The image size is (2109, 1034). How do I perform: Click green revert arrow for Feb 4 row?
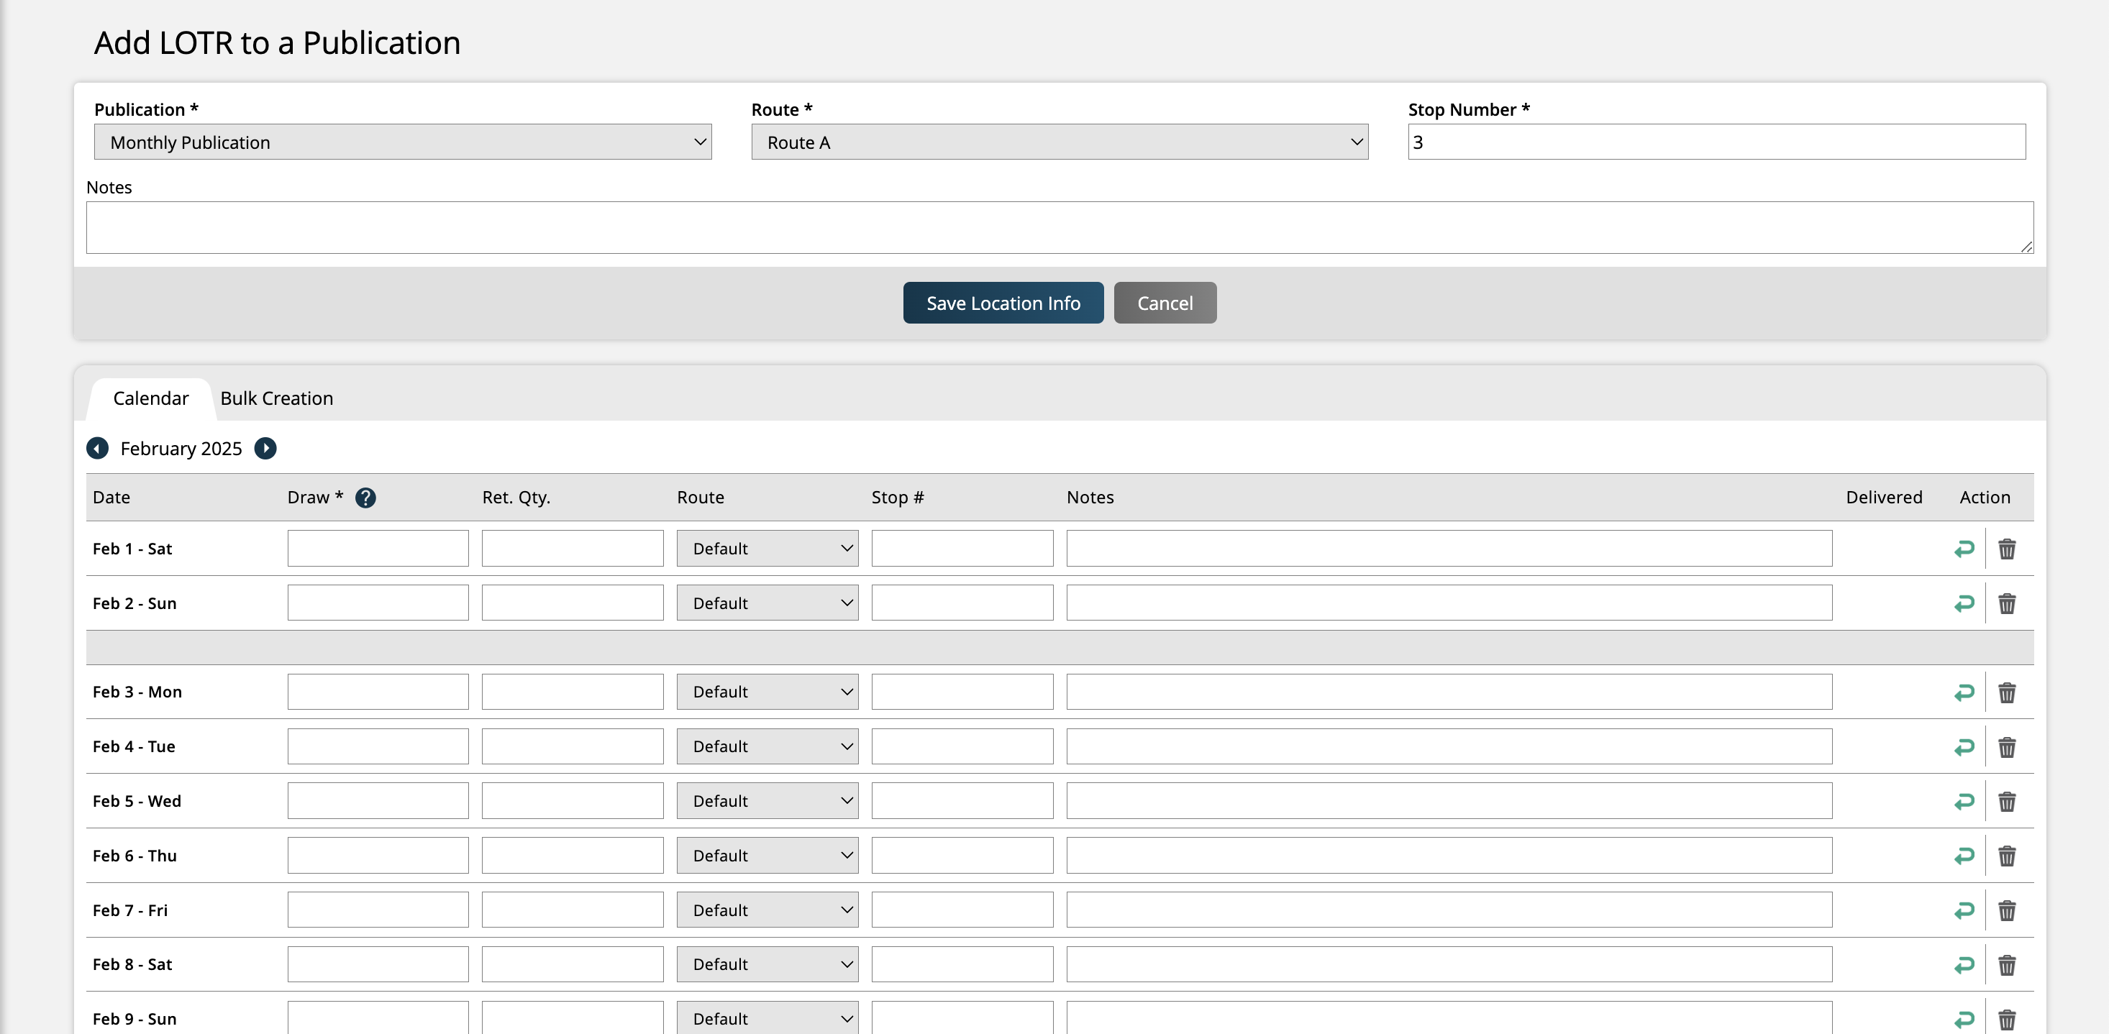point(1964,746)
